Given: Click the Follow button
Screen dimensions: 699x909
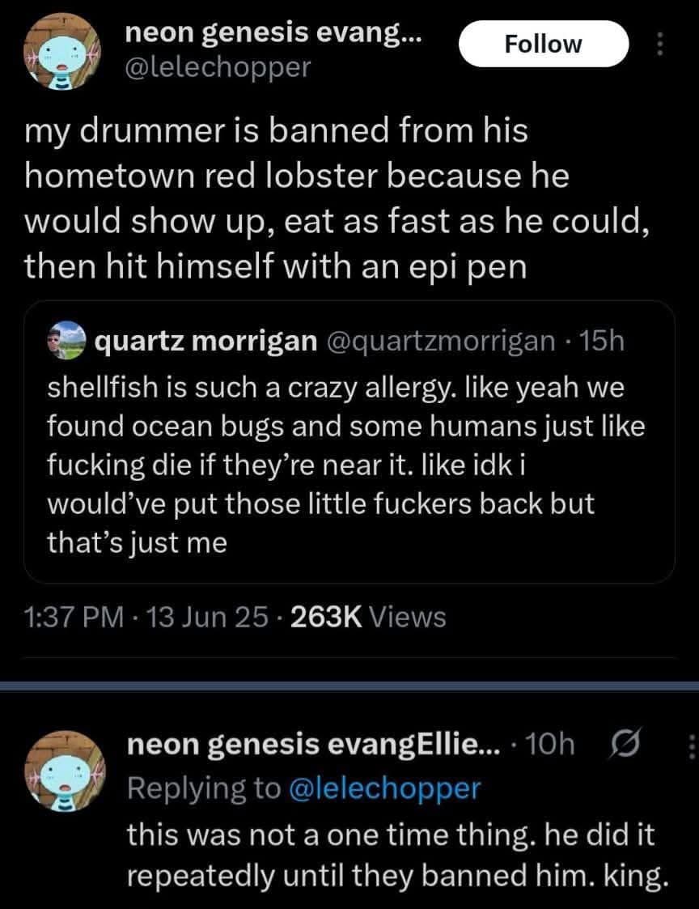Looking at the screenshot, I should [542, 44].
